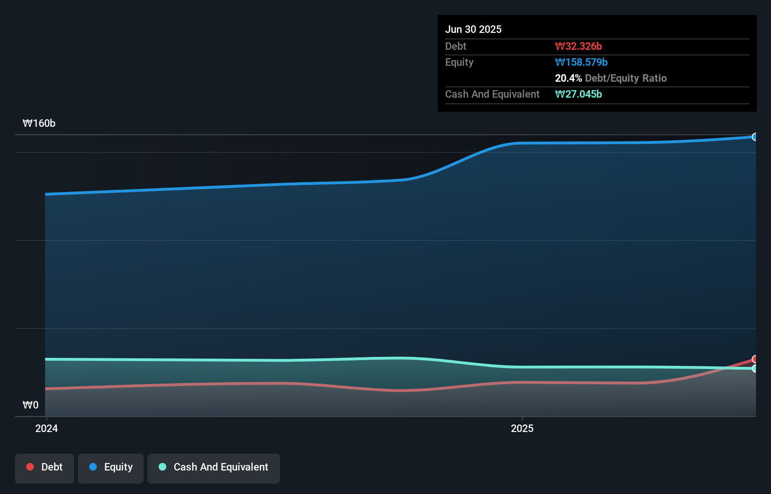Click the Debt row label in tooltip
The height and width of the screenshot is (494, 771).
[455, 46]
